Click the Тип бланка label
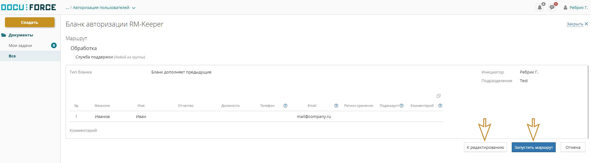This screenshot has height=163, width=591. tap(81, 72)
